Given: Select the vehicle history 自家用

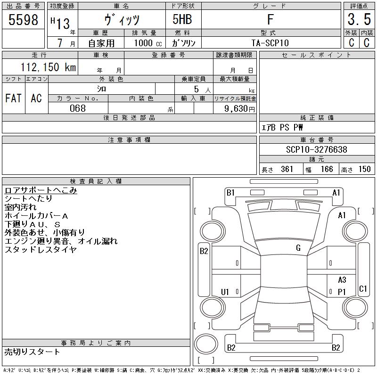Looking at the screenshot, I should click(x=101, y=43).
